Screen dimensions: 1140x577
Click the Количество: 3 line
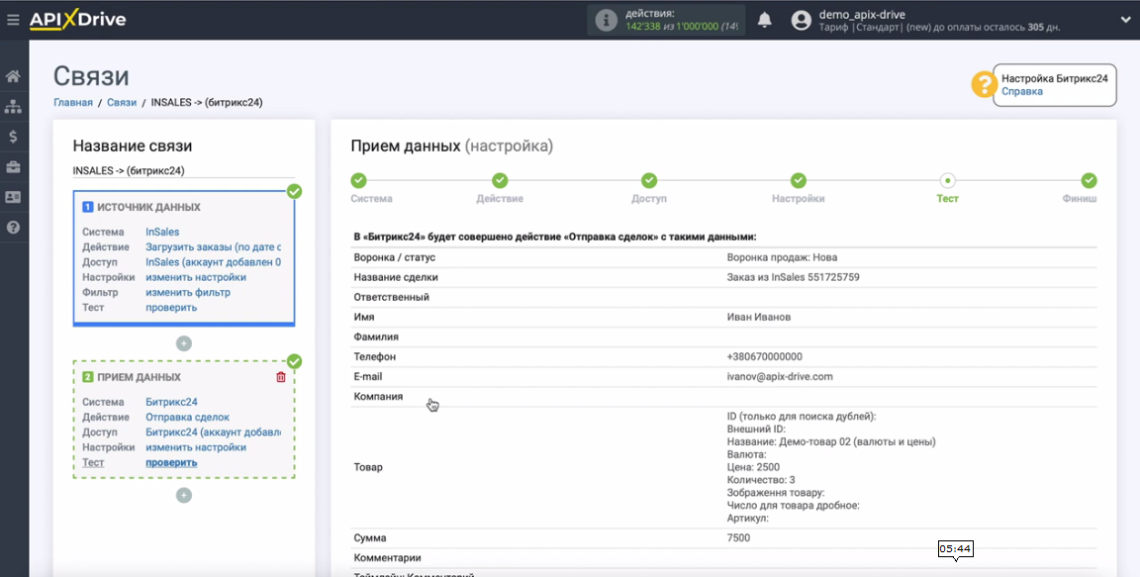click(762, 480)
